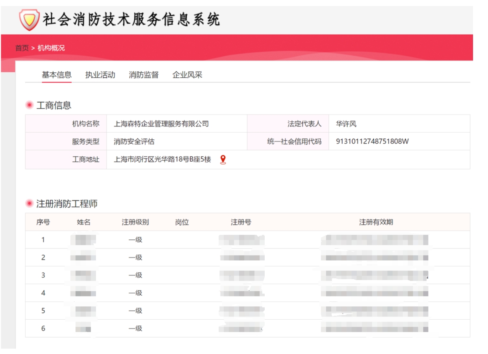Click the 社会消防技术服务信息系统 title text

[131, 19]
